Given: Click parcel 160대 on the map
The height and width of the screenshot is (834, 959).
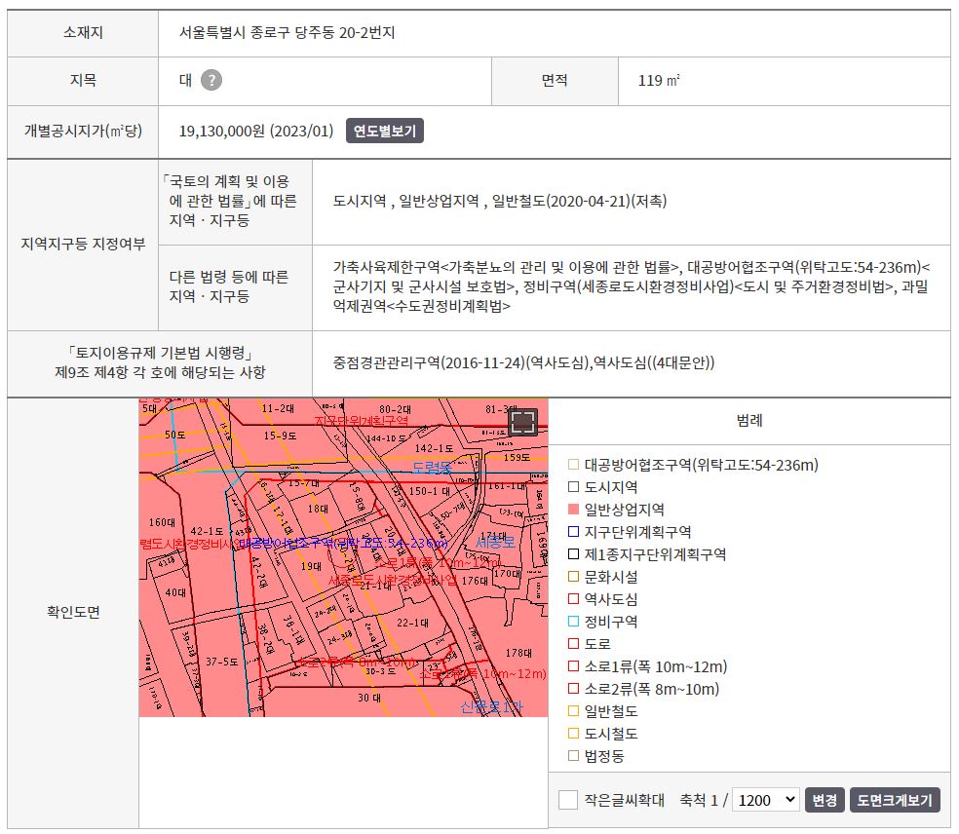Looking at the screenshot, I should tap(162, 522).
